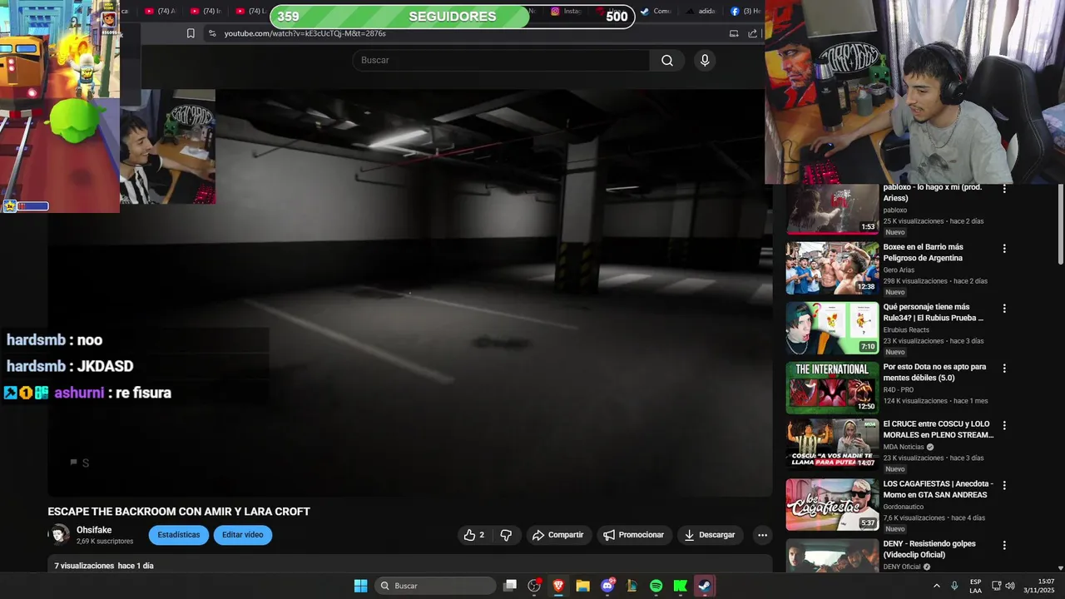This screenshot has height=599, width=1065.
Task: Open Discord from the taskbar
Action: point(607,586)
